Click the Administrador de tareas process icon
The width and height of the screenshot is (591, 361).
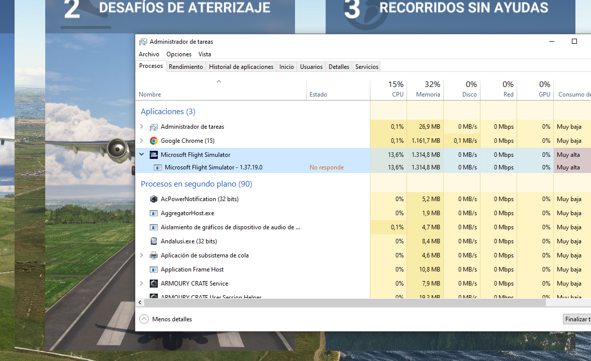pyautogui.click(x=154, y=127)
